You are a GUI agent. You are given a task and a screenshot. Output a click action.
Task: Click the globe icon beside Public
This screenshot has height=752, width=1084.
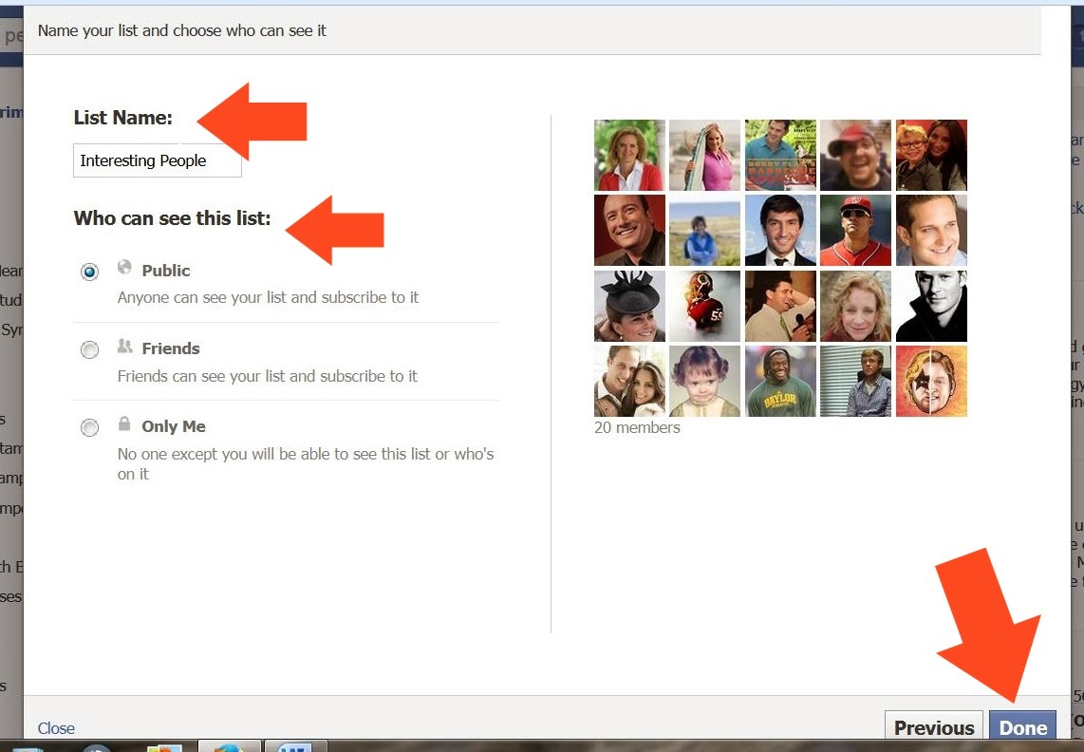click(124, 267)
